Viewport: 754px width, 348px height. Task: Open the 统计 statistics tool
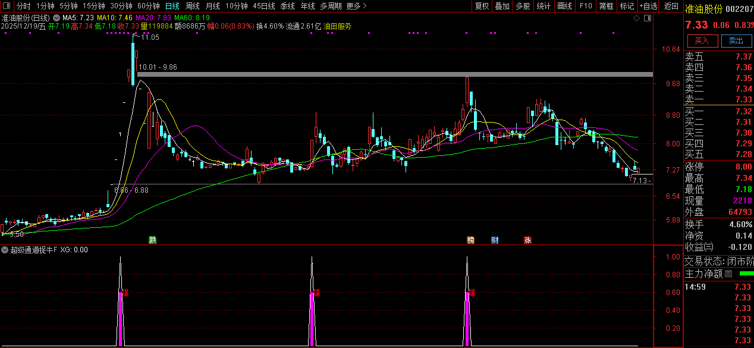543,6
